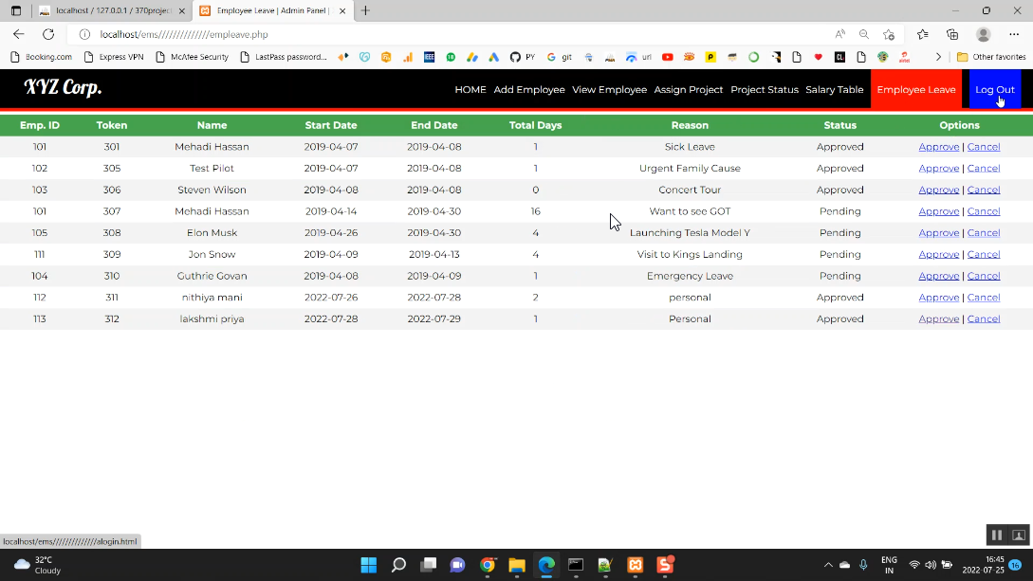Click the Log Out button
Viewport: 1033px width, 581px height.
[994, 90]
